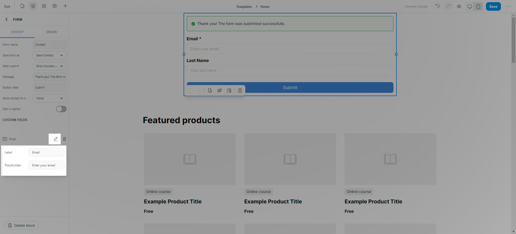
Task: Open the Pages icon in top toolbar
Action: [x=22, y=6]
